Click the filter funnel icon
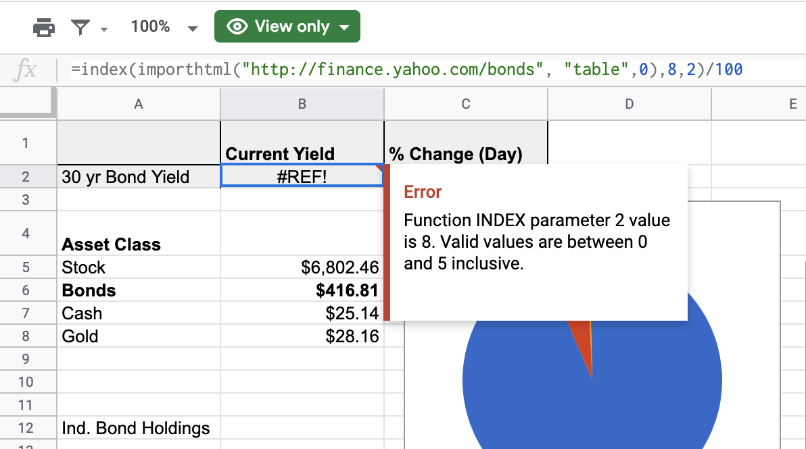Image resolution: width=806 pixels, height=449 pixels. [x=80, y=28]
